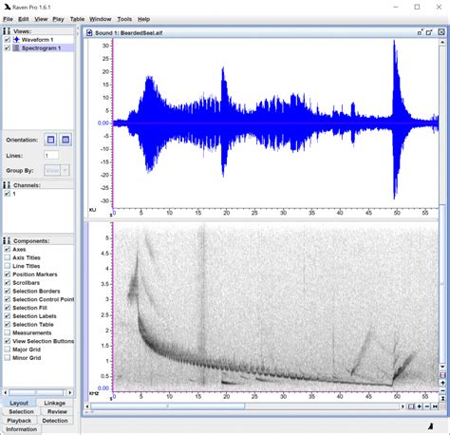Click the pink vertical zoom-to-selection button
This screenshot has height=435, width=450.
(442, 375)
